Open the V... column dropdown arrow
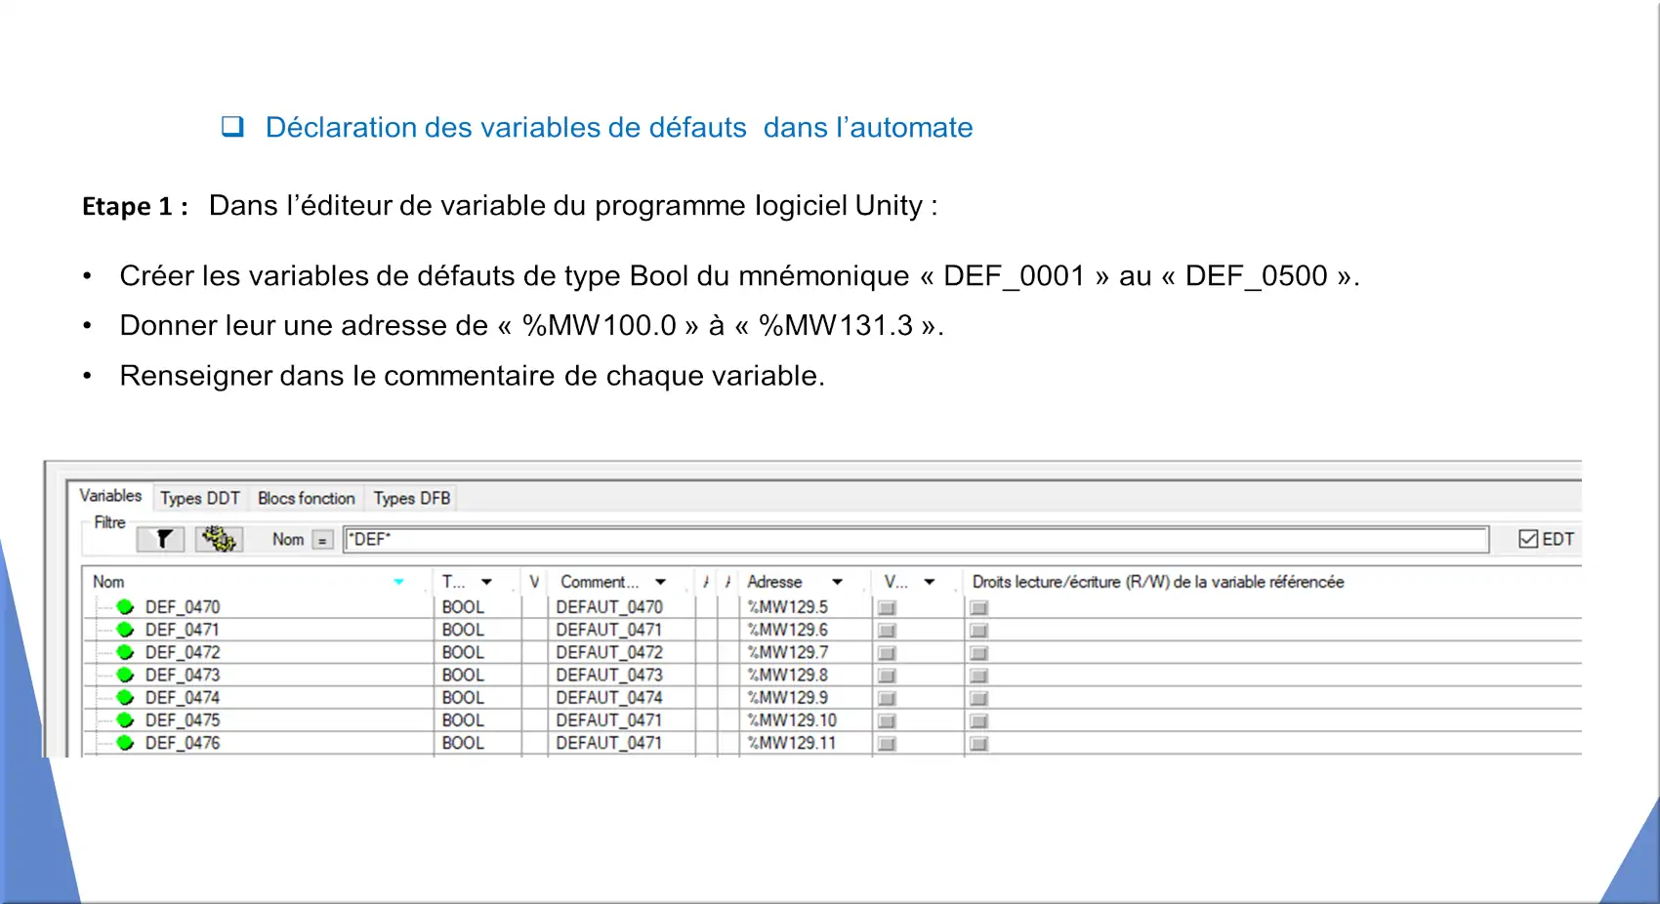Viewport: 1660px width, 904px height. pos(930,582)
